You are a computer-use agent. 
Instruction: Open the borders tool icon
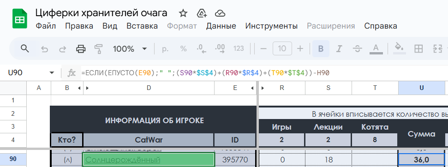pyautogui.click(x=418, y=49)
